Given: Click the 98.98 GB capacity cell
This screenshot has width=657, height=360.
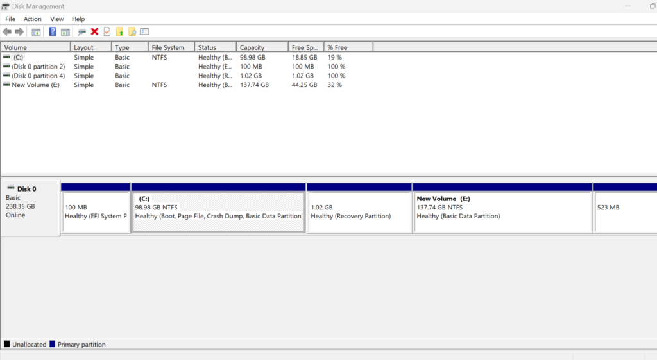Looking at the screenshot, I should click(x=253, y=57).
